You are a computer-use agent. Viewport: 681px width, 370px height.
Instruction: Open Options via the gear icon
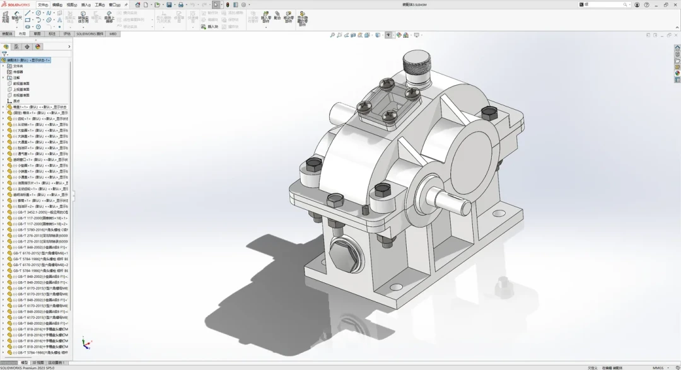[x=243, y=5]
